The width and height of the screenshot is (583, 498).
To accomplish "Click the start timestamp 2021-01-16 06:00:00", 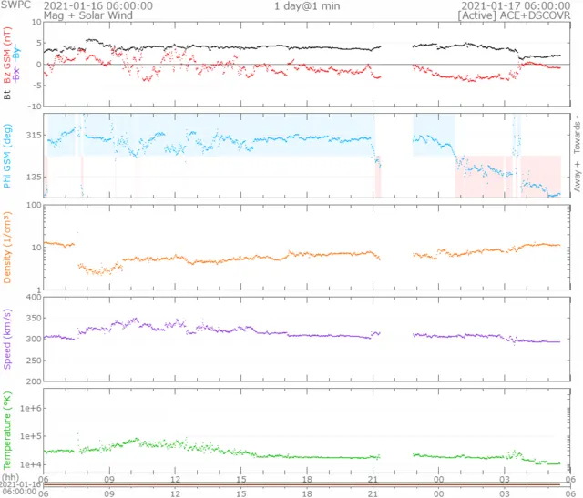I will click(x=98, y=6).
